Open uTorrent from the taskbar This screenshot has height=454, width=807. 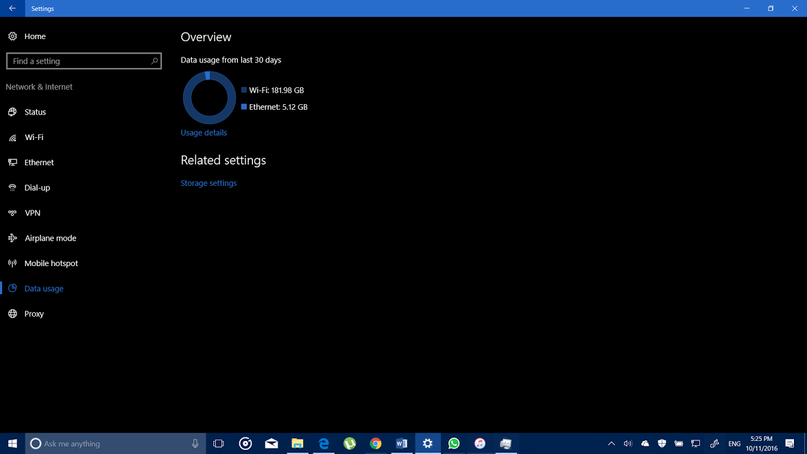(350, 444)
